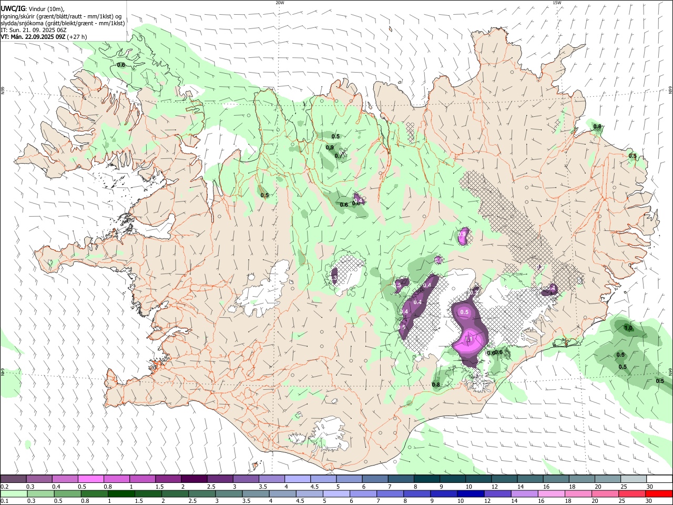The image size is (673, 505).
Task: Click the bright red 30 swatch in lower legend
Action: click(659, 493)
